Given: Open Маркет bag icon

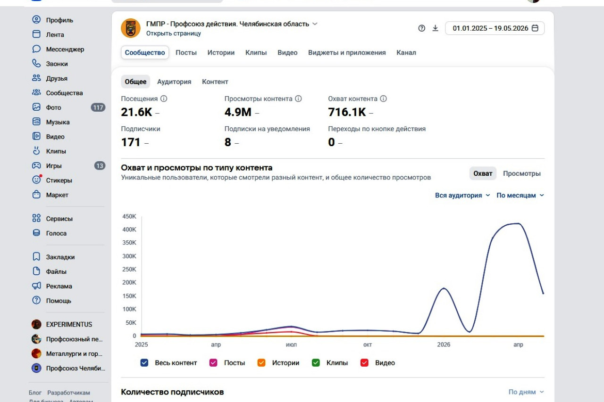Looking at the screenshot, I should point(36,195).
